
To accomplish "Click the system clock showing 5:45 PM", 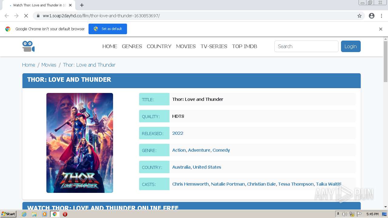I will click(372, 214).
